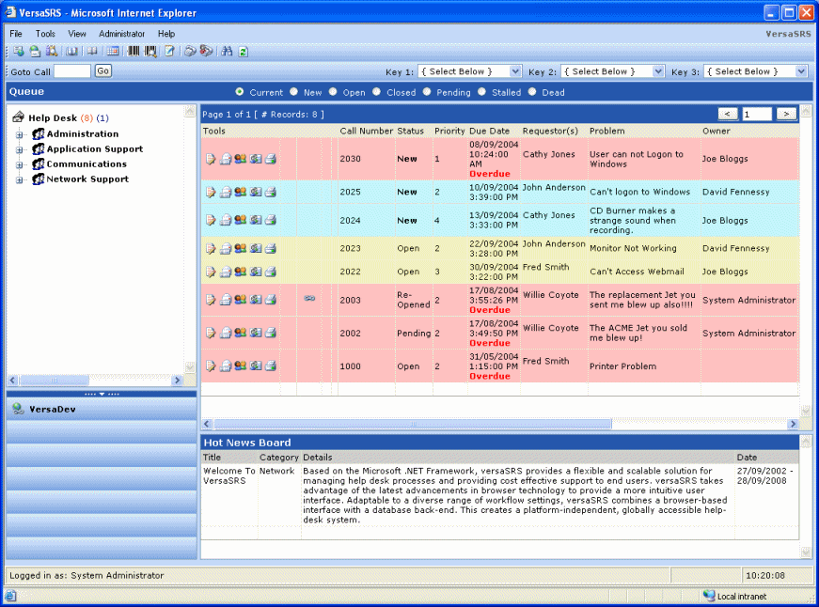Click the book-with-magnifier search icon in the toolbar
This screenshot has height=607, width=819.
click(51, 51)
